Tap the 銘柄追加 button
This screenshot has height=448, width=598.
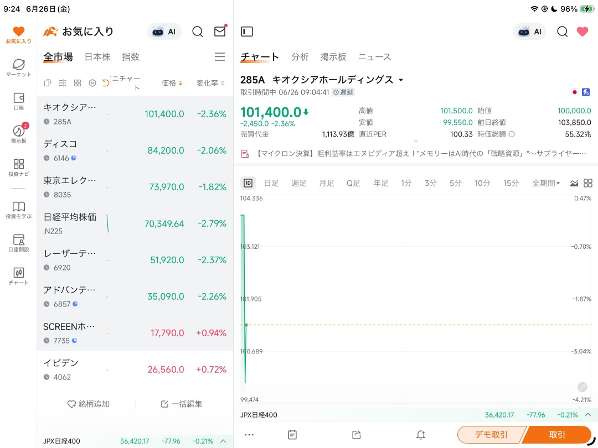88,404
